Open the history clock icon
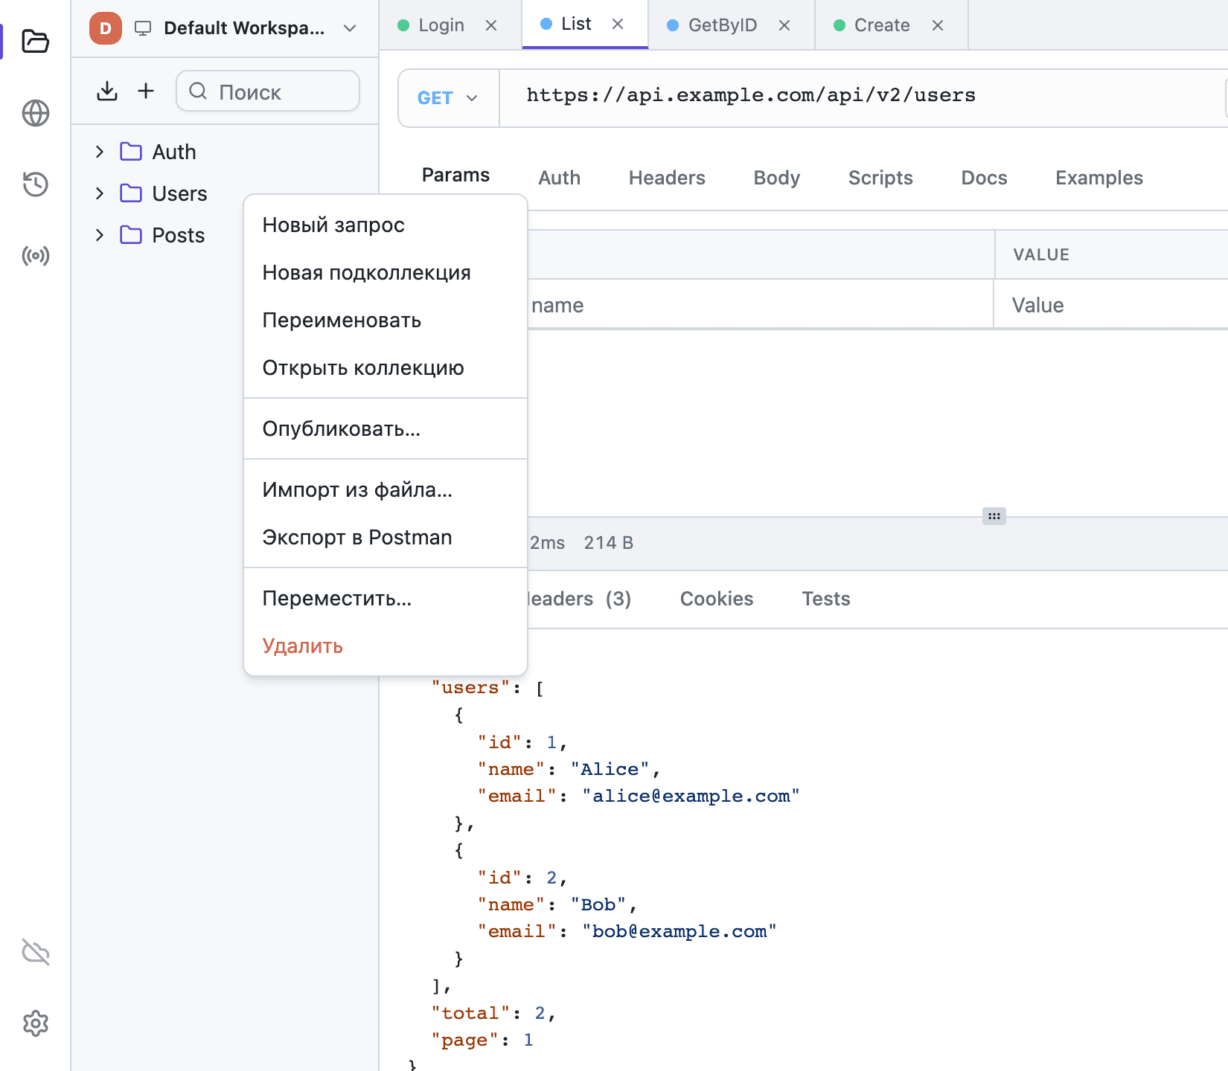Screen dimensions: 1228x1071 [35, 184]
